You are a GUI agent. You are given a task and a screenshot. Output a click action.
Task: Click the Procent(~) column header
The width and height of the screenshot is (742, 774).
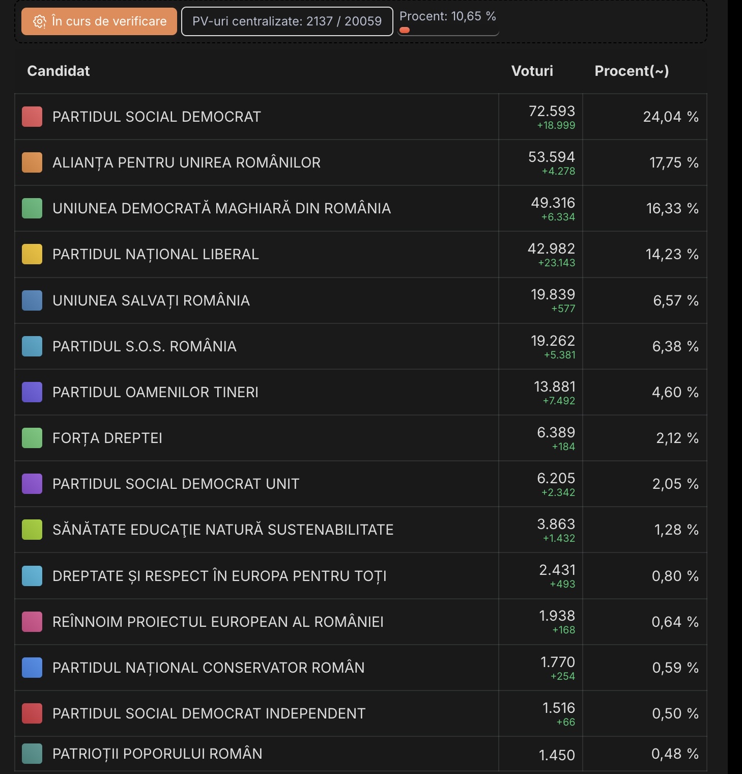(x=631, y=71)
